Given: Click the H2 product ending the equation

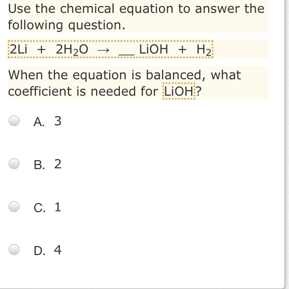Looking at the screenshot, I should click(203, 50).
